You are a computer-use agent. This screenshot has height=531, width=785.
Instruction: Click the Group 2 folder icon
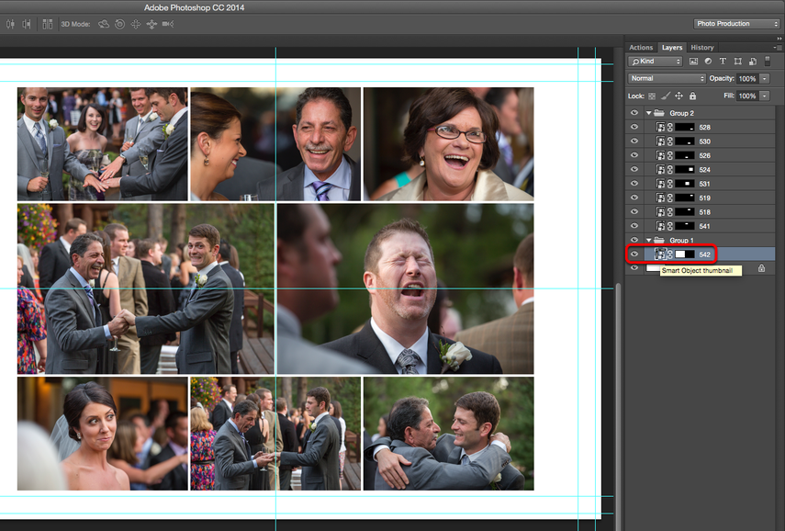(x=659, y=113)
